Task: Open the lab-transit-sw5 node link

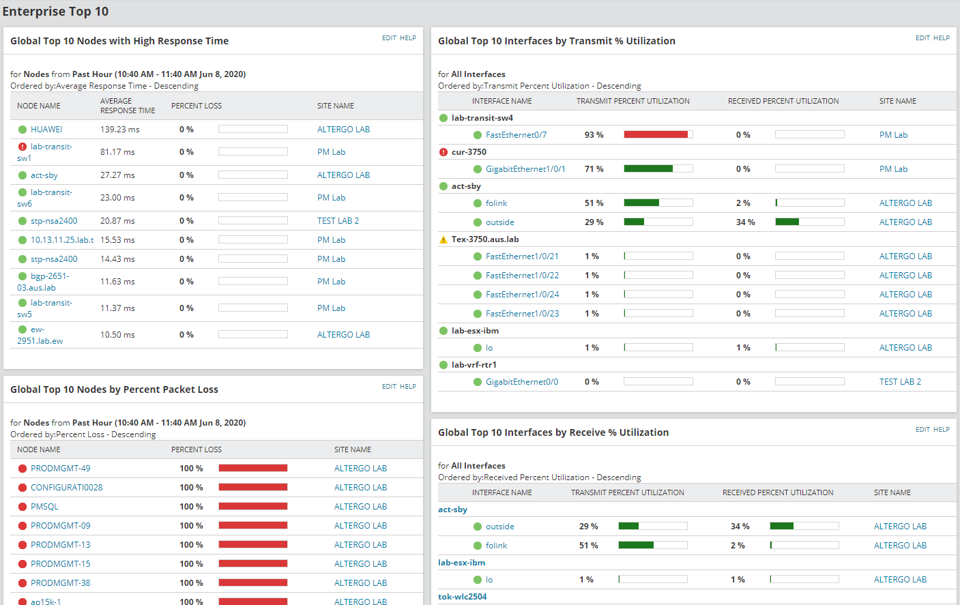Action: point(44,308)
